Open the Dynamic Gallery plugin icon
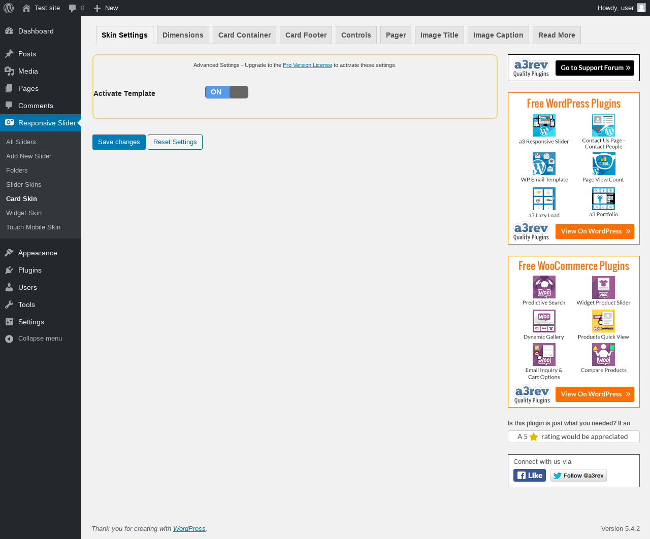The width and height of the screenshot is (650, 539). (x=544, y=321)
